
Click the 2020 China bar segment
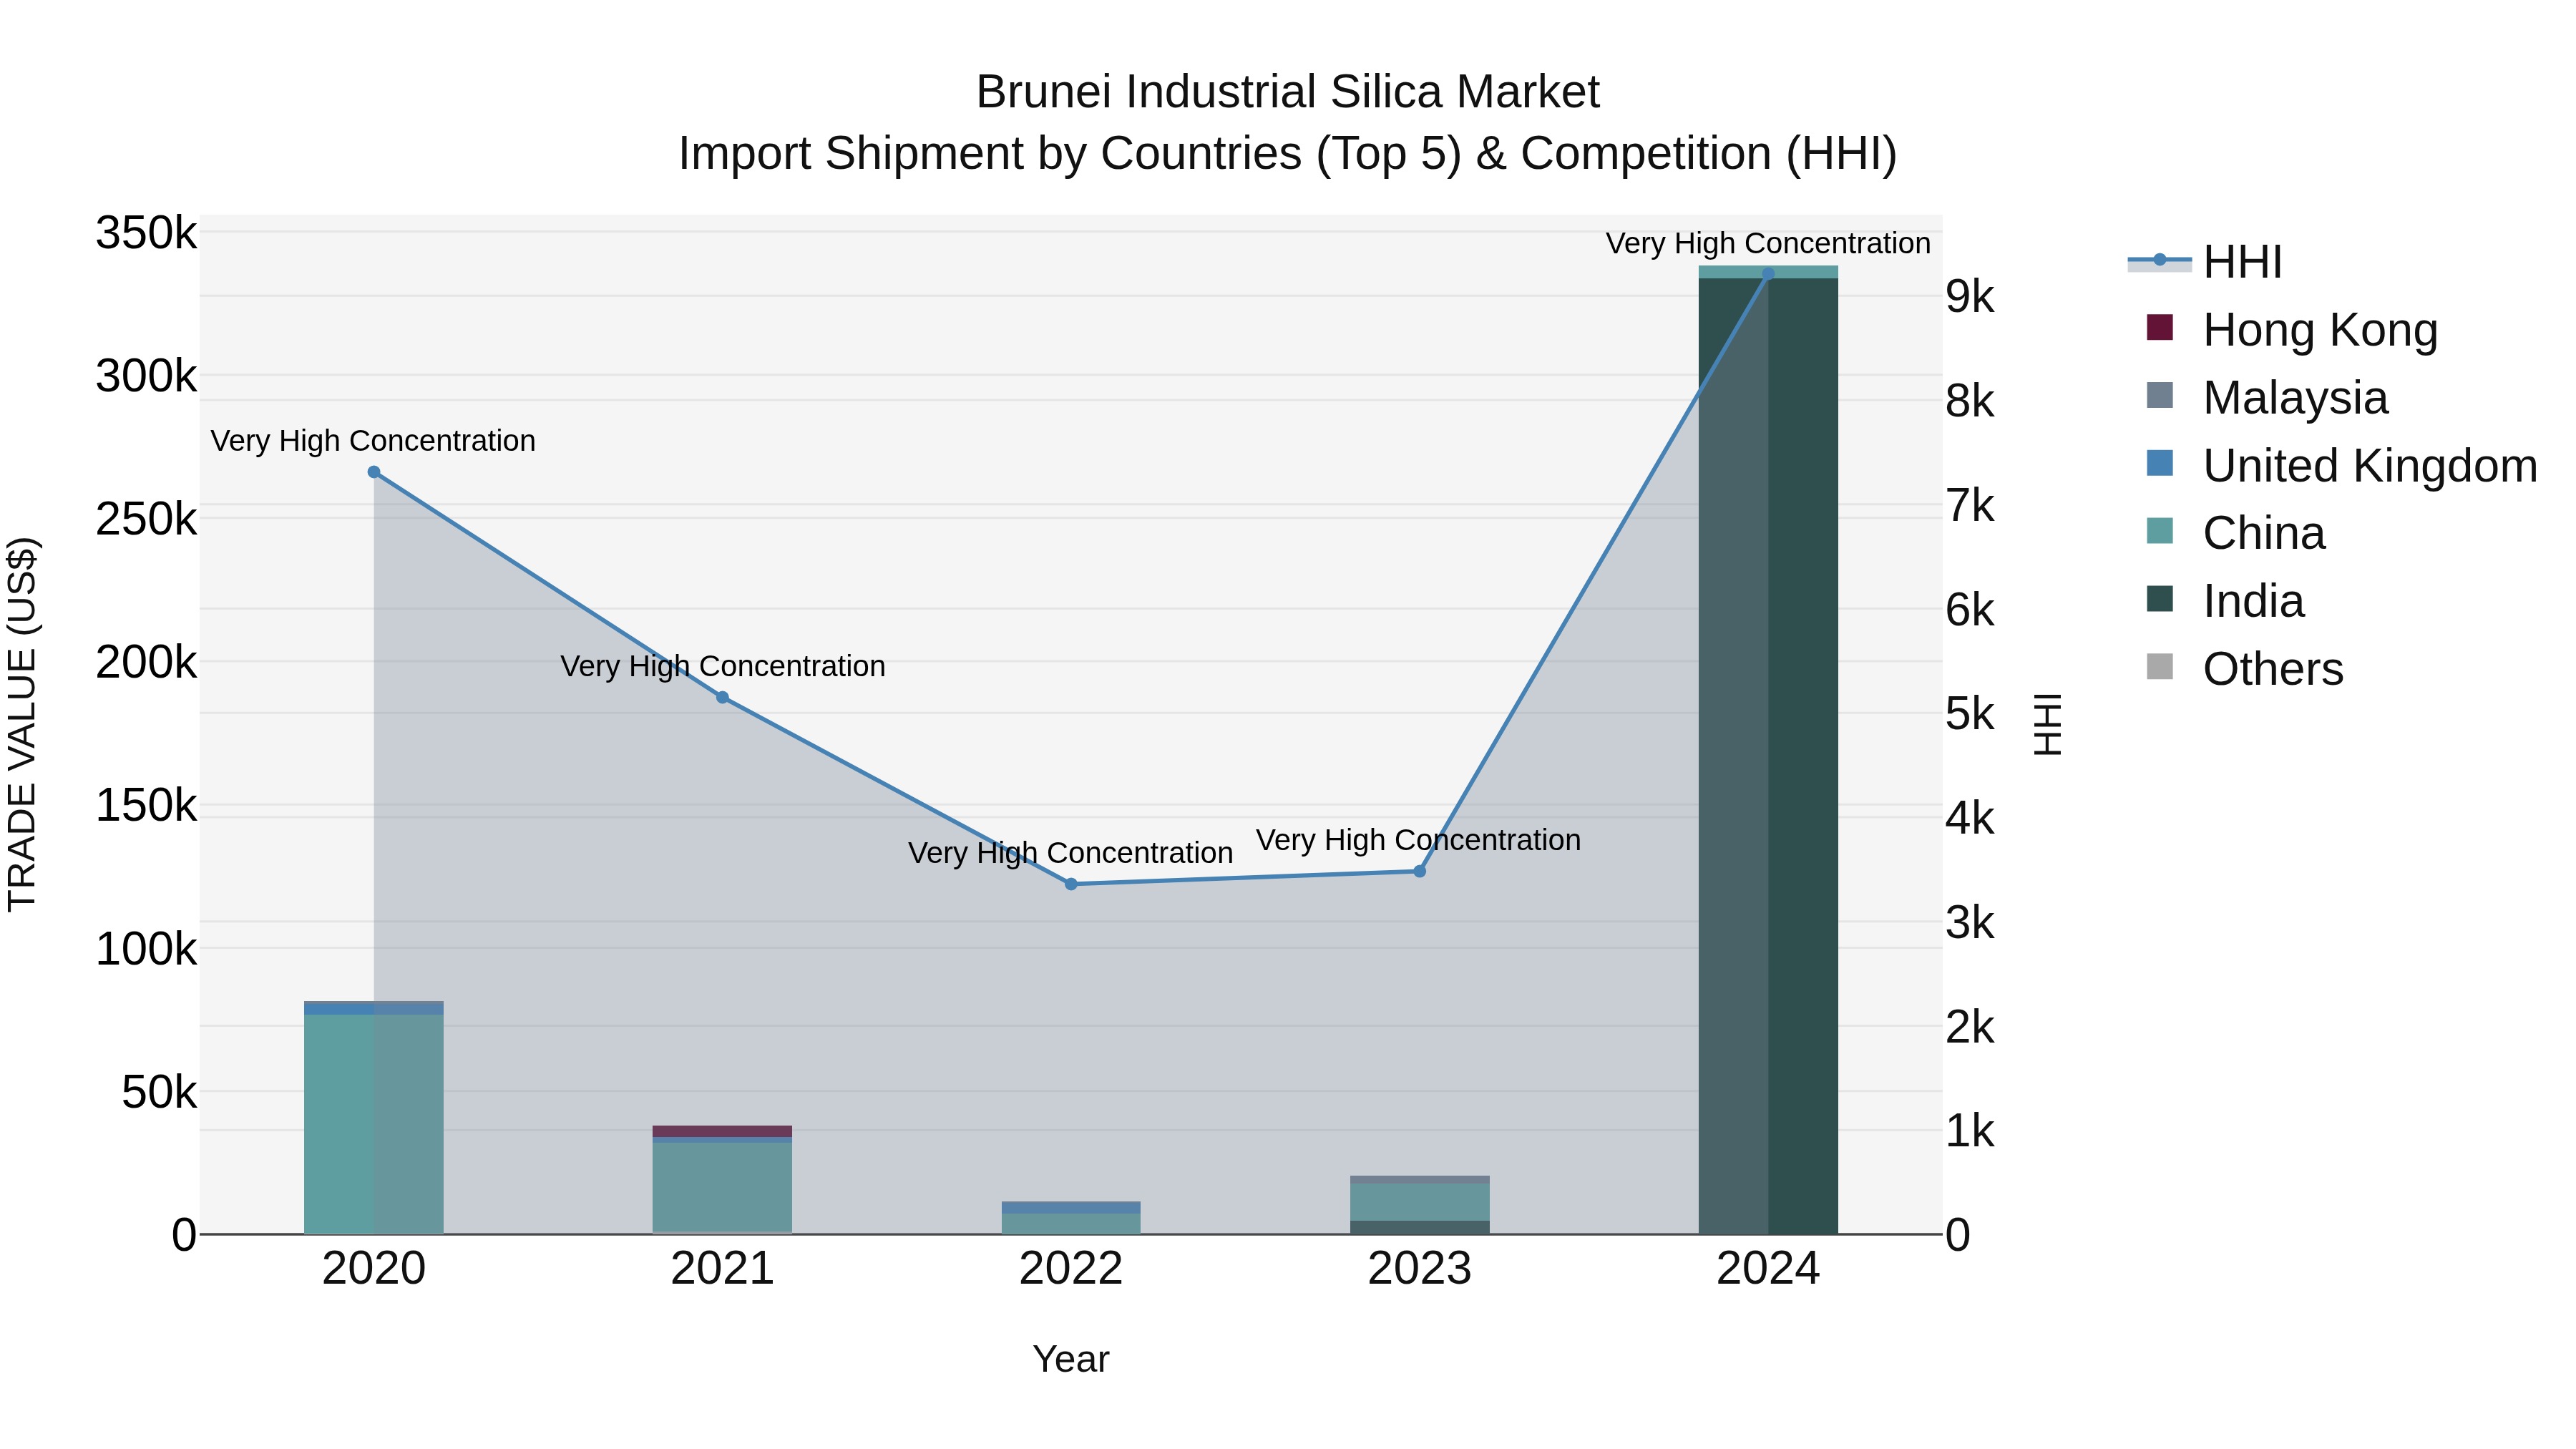374,1124
